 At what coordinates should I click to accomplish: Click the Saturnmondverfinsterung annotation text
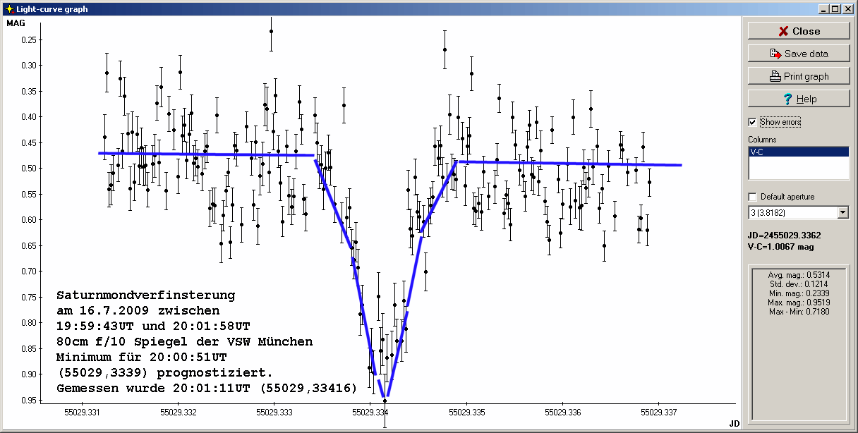145,295
